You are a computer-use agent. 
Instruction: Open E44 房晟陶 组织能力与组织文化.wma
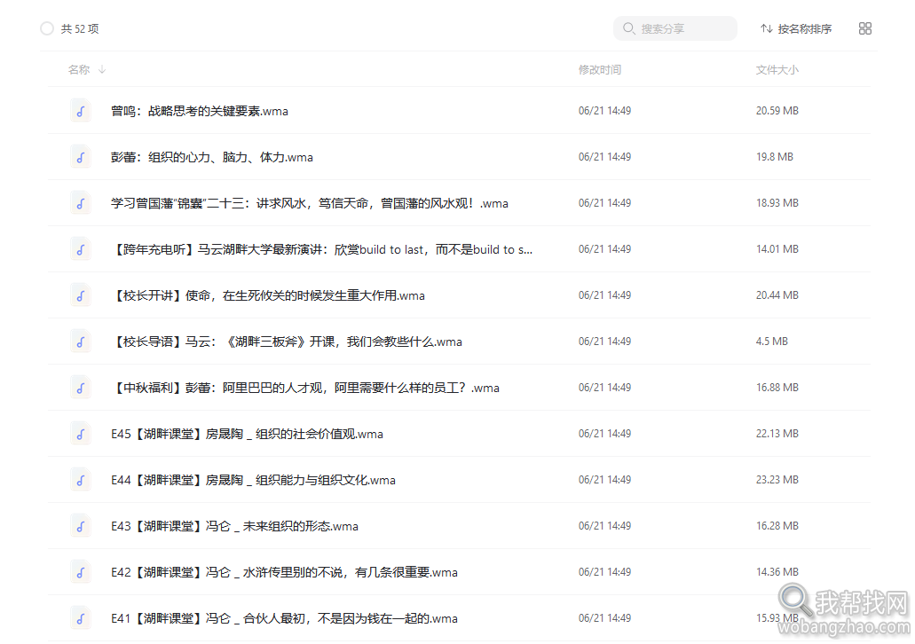point(253,480)
